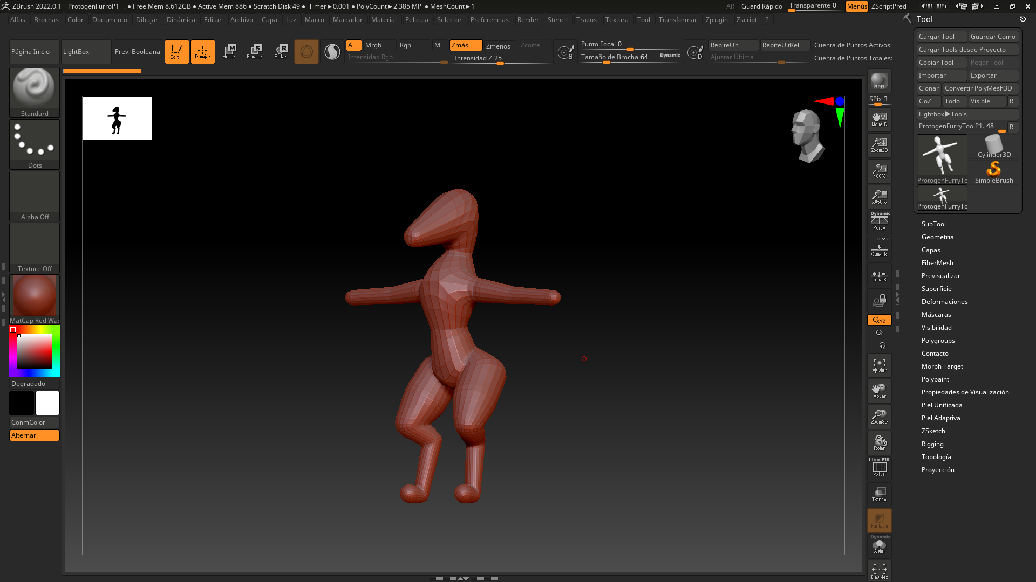The height and width of the screenshot is (582, 1036).
Task: Click the Mover gizmo tool icon
Action: click(x=229, y=51)
